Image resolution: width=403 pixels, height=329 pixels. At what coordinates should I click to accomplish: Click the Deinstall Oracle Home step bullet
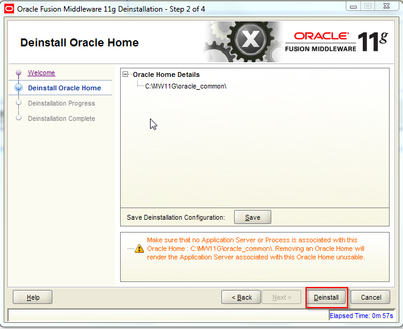pos(18,88)
